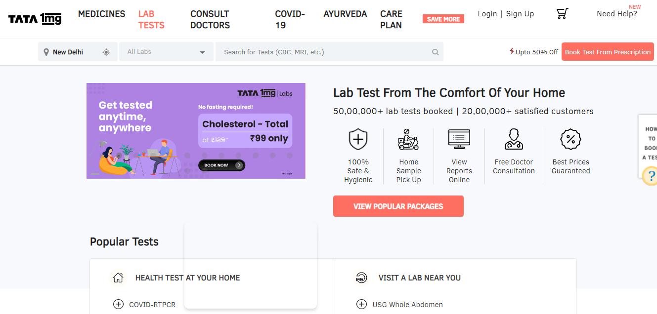
Task: Expand the USG Whole Abdomen plus icon
Action: (361, 304)
